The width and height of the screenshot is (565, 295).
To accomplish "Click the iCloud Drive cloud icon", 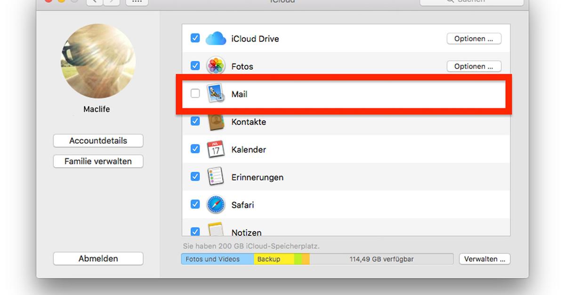I will (216, 39).
